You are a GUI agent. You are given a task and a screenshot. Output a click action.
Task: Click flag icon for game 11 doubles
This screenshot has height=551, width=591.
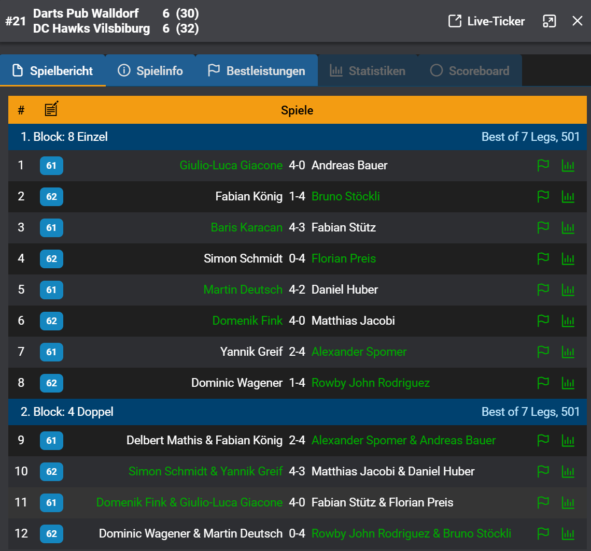click(543, 503)
